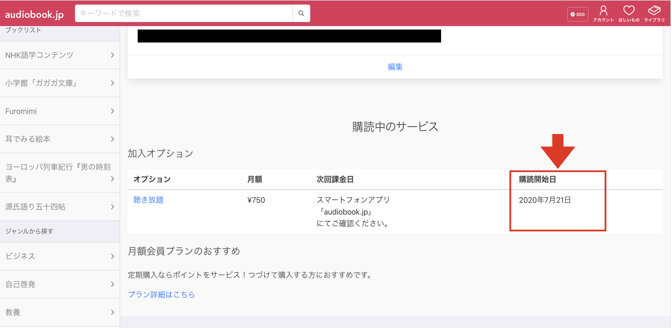Expand chevron beside 耳でみる絵本
Screen dimensions: 671x328
pyautogui.click(x=112, y=139)
